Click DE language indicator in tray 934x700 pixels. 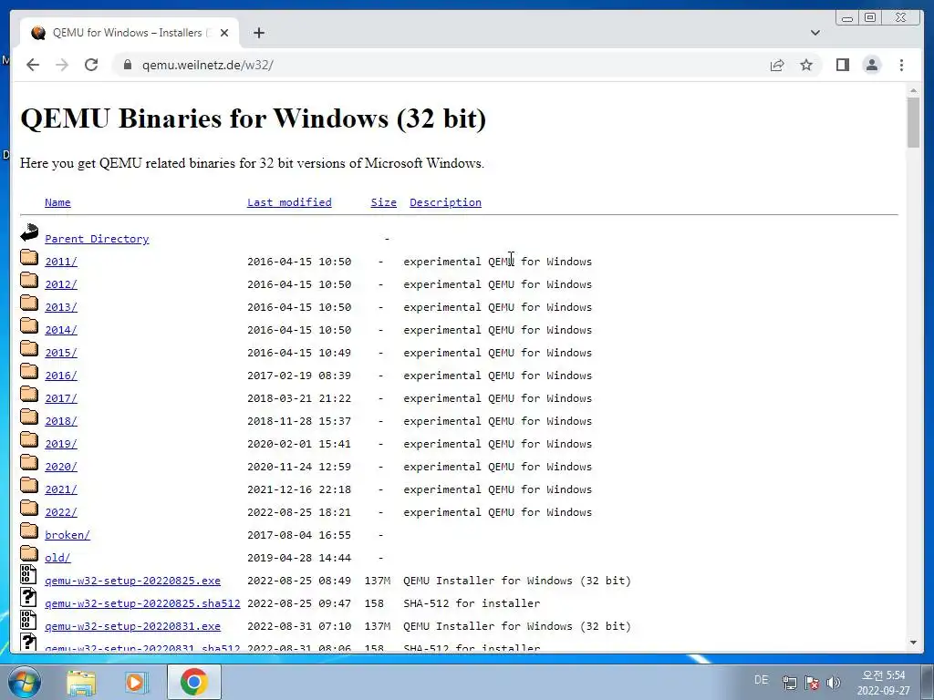tap(762, 680)
